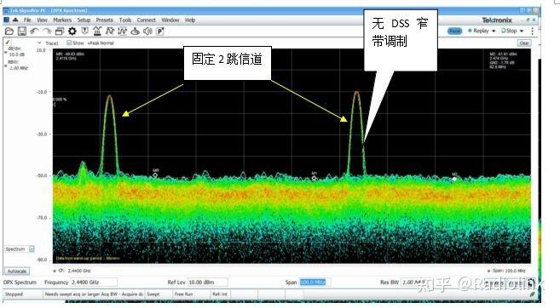
Task: Click the application logo icon in menu bar
Action: point(7,20)
